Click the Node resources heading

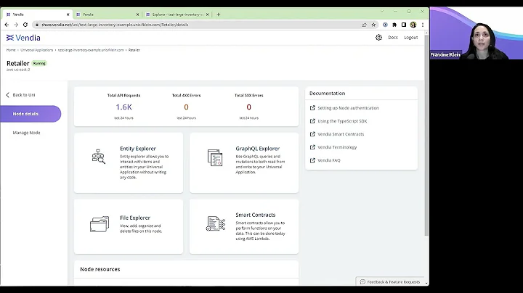pyautogui.click(x=100, y=269)
